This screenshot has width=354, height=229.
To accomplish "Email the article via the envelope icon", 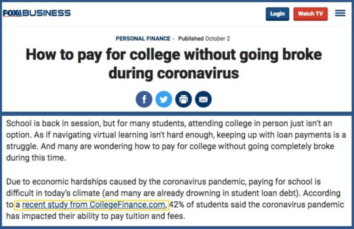I will (x=204, y=99).
